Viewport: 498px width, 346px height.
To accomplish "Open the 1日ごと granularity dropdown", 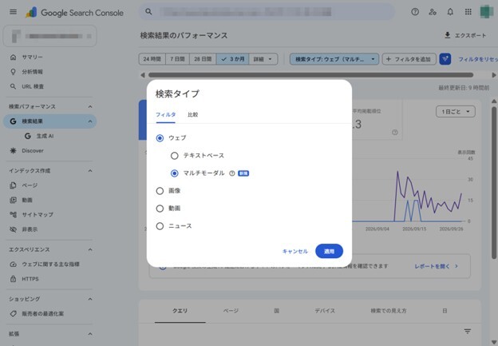I will 456,112.
